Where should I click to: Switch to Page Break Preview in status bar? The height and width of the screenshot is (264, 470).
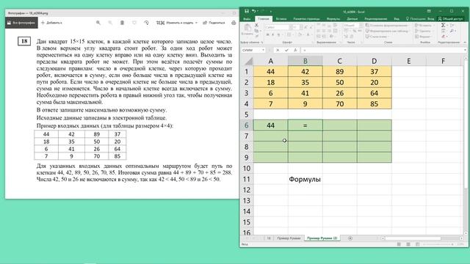tap(417, 244)
